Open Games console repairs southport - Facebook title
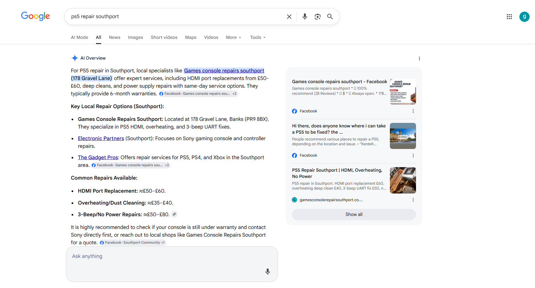This screenshot has height=288, width=535. pos(340,82)
